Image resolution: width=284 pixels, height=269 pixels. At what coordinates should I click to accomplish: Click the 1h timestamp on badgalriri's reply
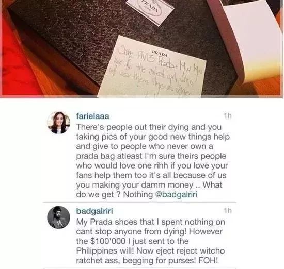click(x=228, y=210)
